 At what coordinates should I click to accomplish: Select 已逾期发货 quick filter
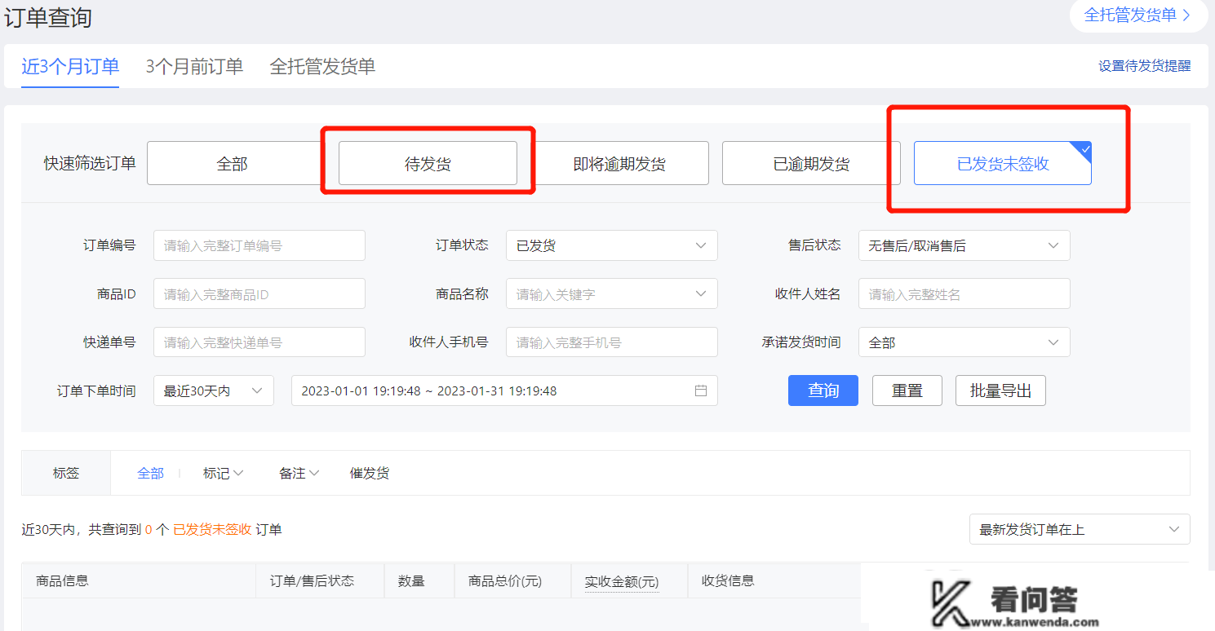click(811, 164)
